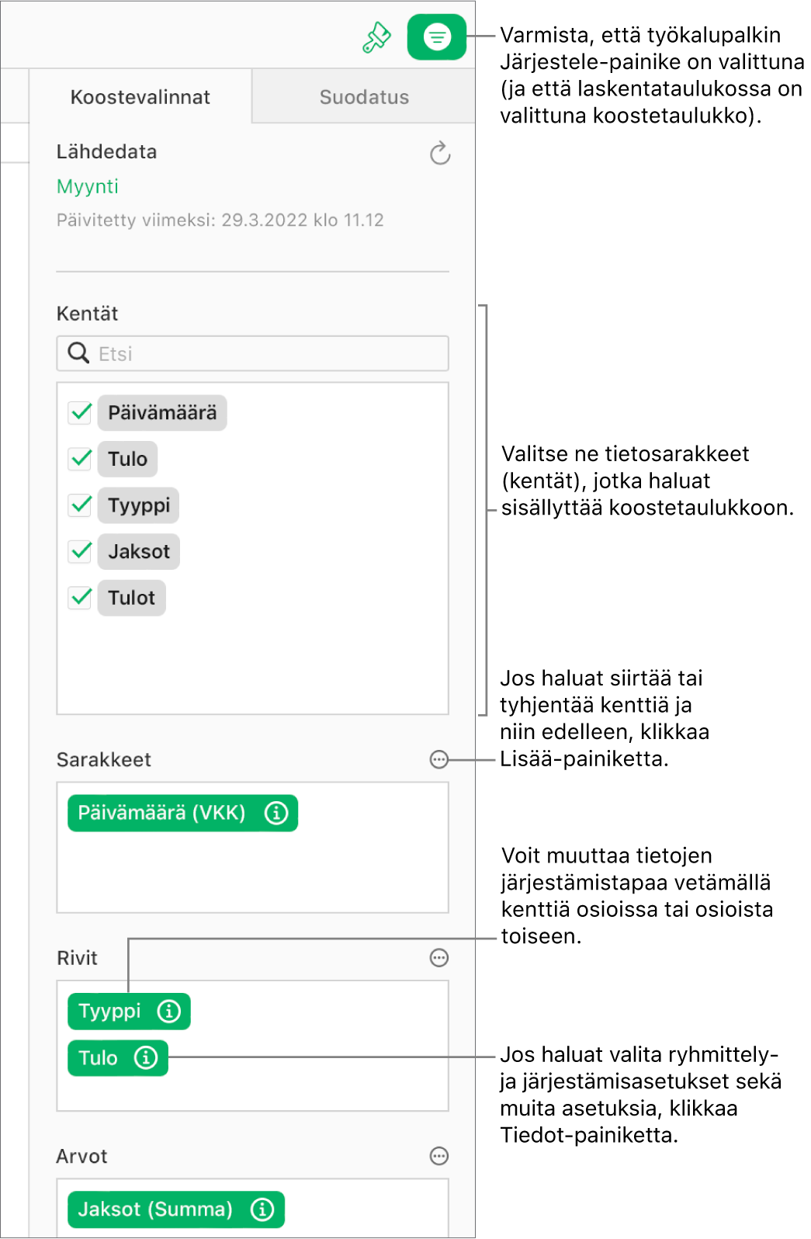The width and height of the screenshot is (811, 1239).
Task: Open the Arvot more options menu
Action: click(x=439, y=1156)
